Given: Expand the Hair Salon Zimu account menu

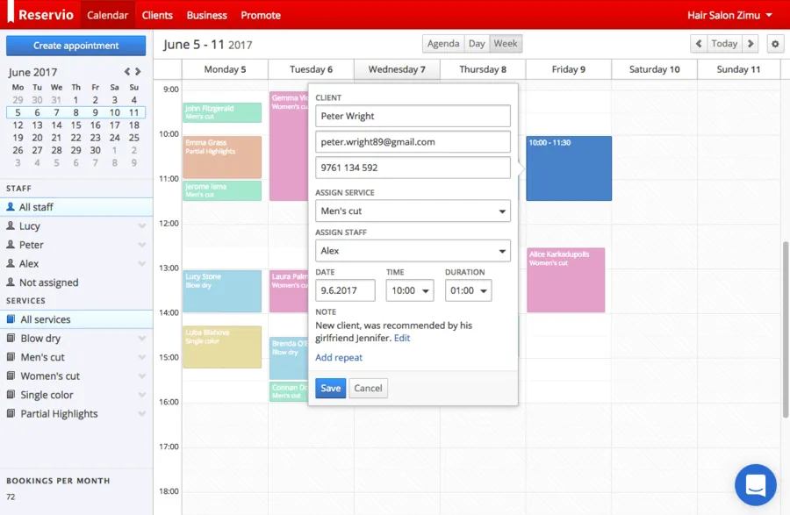Looking at the screenshot, I should (x=729, y=15).
